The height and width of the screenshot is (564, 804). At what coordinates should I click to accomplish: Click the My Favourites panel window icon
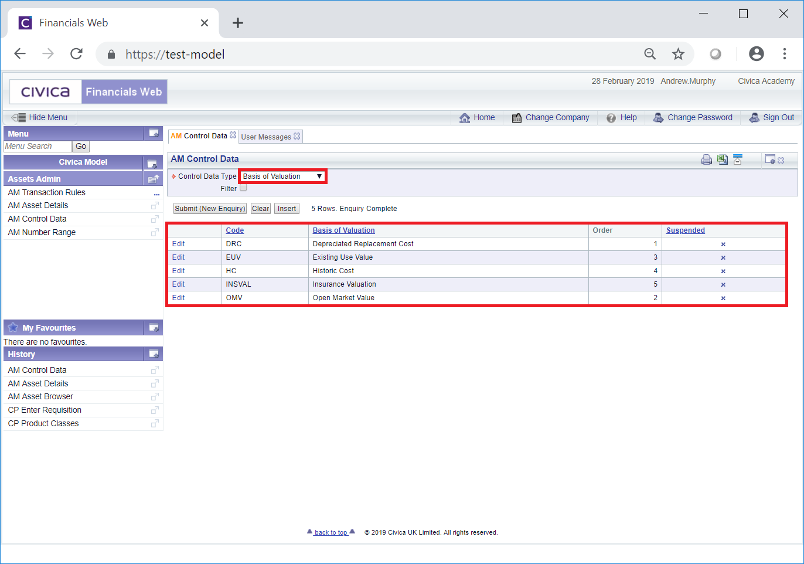(154, 327)
